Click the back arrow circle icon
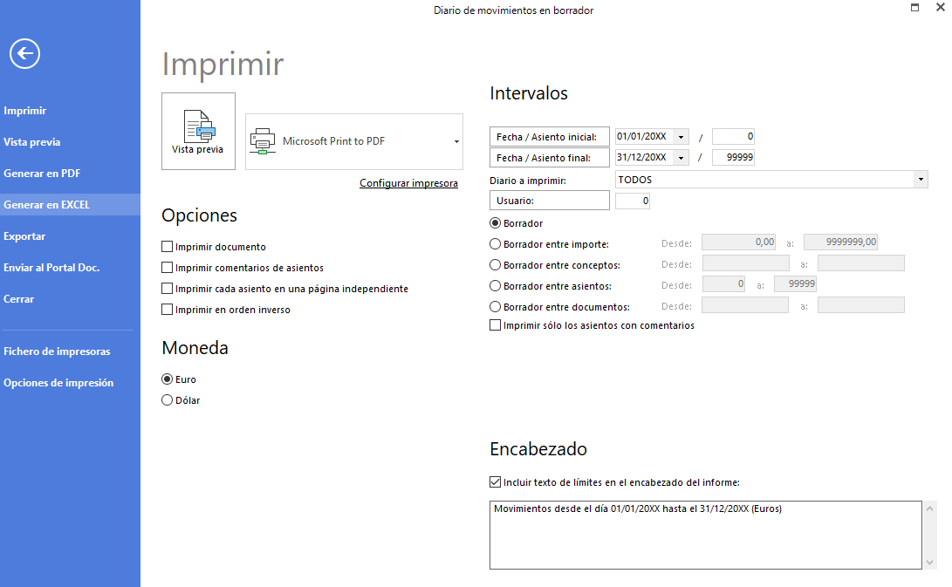The height and width of the screenshot is (587, 952). (24, 54)
